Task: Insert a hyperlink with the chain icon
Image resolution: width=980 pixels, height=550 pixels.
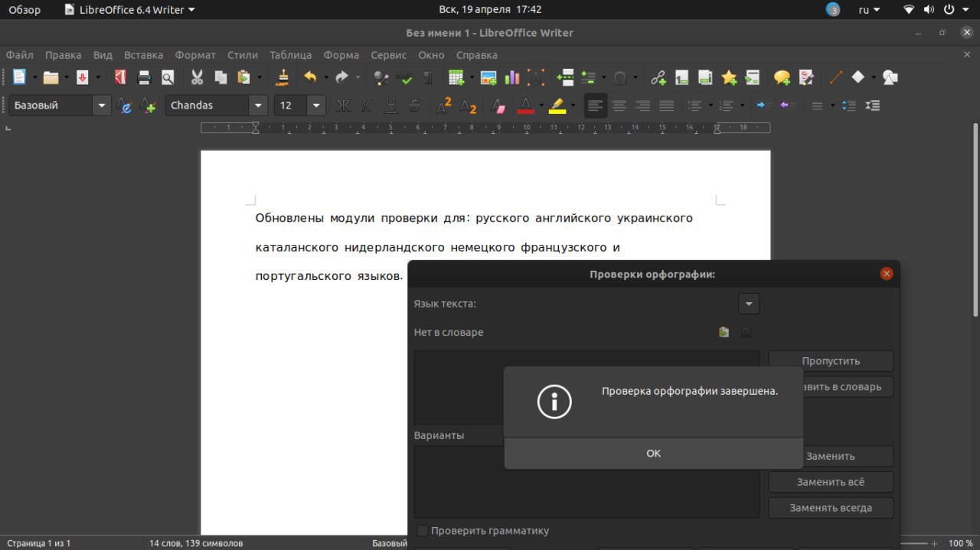Action: [x=658, y=77]
